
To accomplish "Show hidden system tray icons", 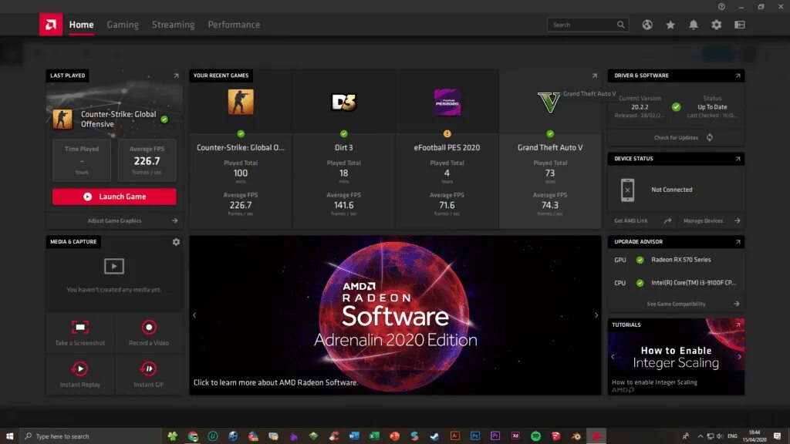I will tap(701, 436).
